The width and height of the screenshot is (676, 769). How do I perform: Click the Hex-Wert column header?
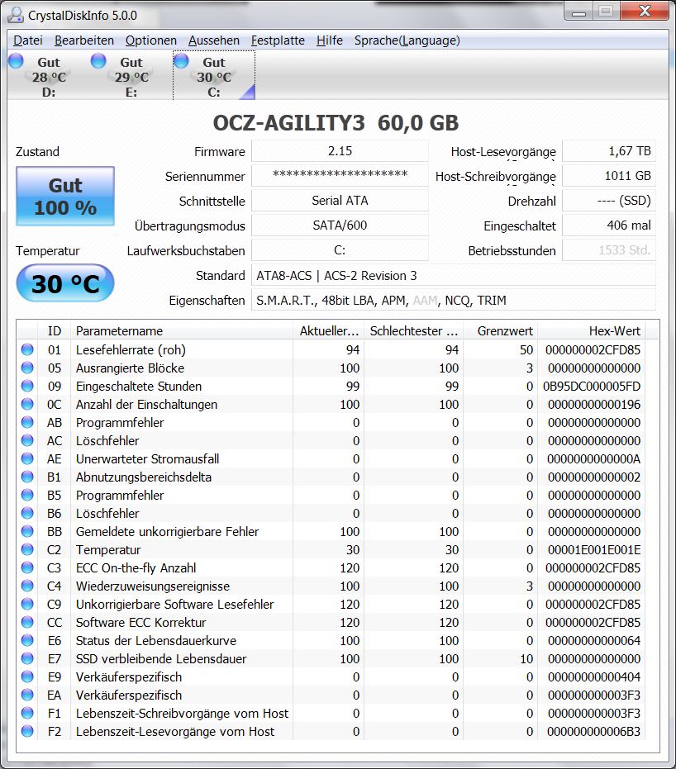point(592,331)
